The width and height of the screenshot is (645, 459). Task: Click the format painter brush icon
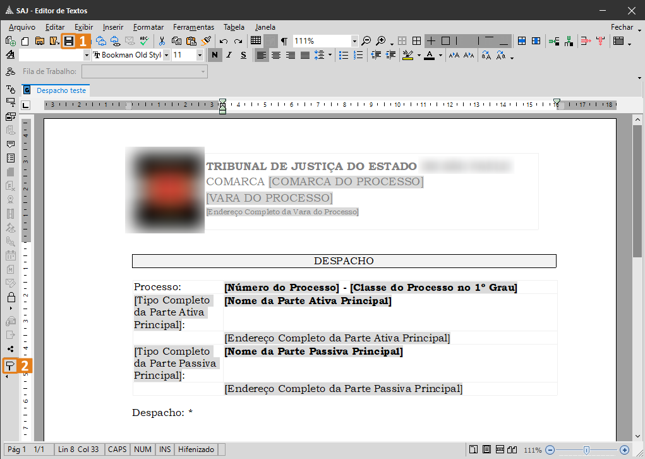click(206, 41)
